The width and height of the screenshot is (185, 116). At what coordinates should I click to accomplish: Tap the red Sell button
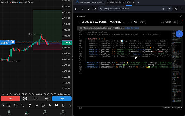(10, 99)
